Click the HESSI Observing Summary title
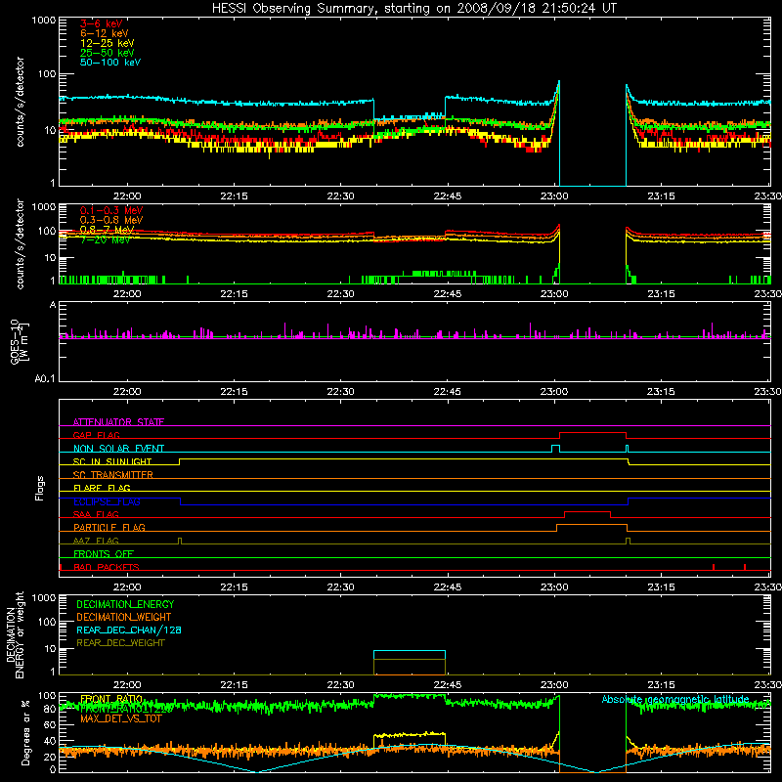782x782 pixels. point(413,8)
